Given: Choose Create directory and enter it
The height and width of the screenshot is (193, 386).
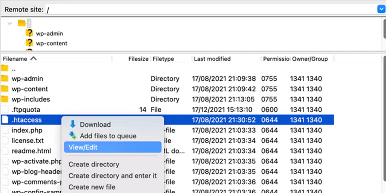Looking at the screenshot, I should point(113,176).
